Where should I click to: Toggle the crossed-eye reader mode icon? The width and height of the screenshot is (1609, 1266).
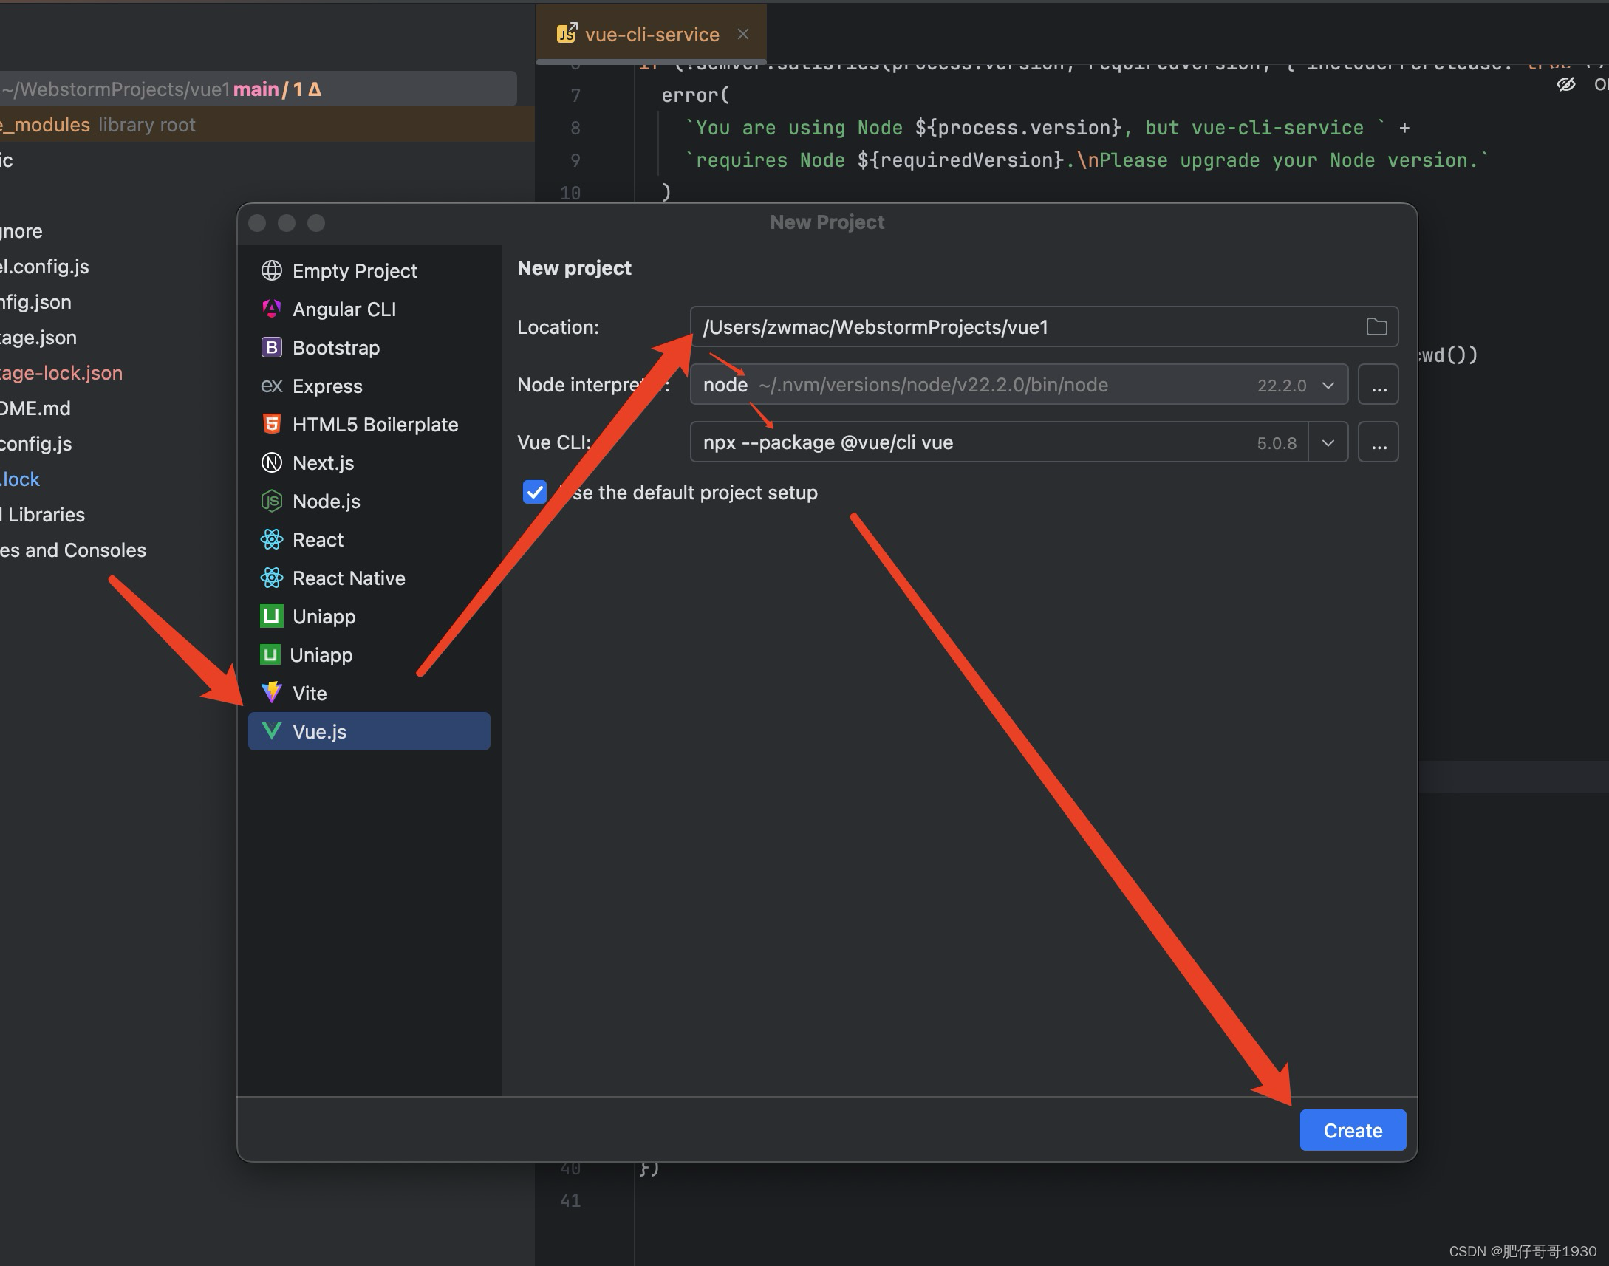coord(1566,84)
